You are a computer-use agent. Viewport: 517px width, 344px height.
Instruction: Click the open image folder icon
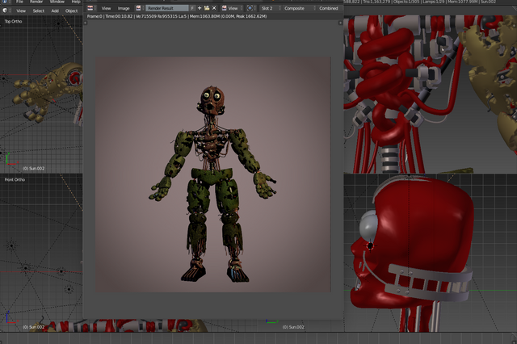[206, 8]
